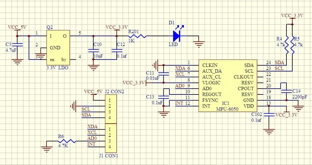Select the SDA net label at pin 24
The height and width of the screenshot is (165, 312).
tap(279, 62)
